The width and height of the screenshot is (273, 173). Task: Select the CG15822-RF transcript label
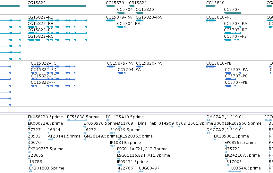40,30
